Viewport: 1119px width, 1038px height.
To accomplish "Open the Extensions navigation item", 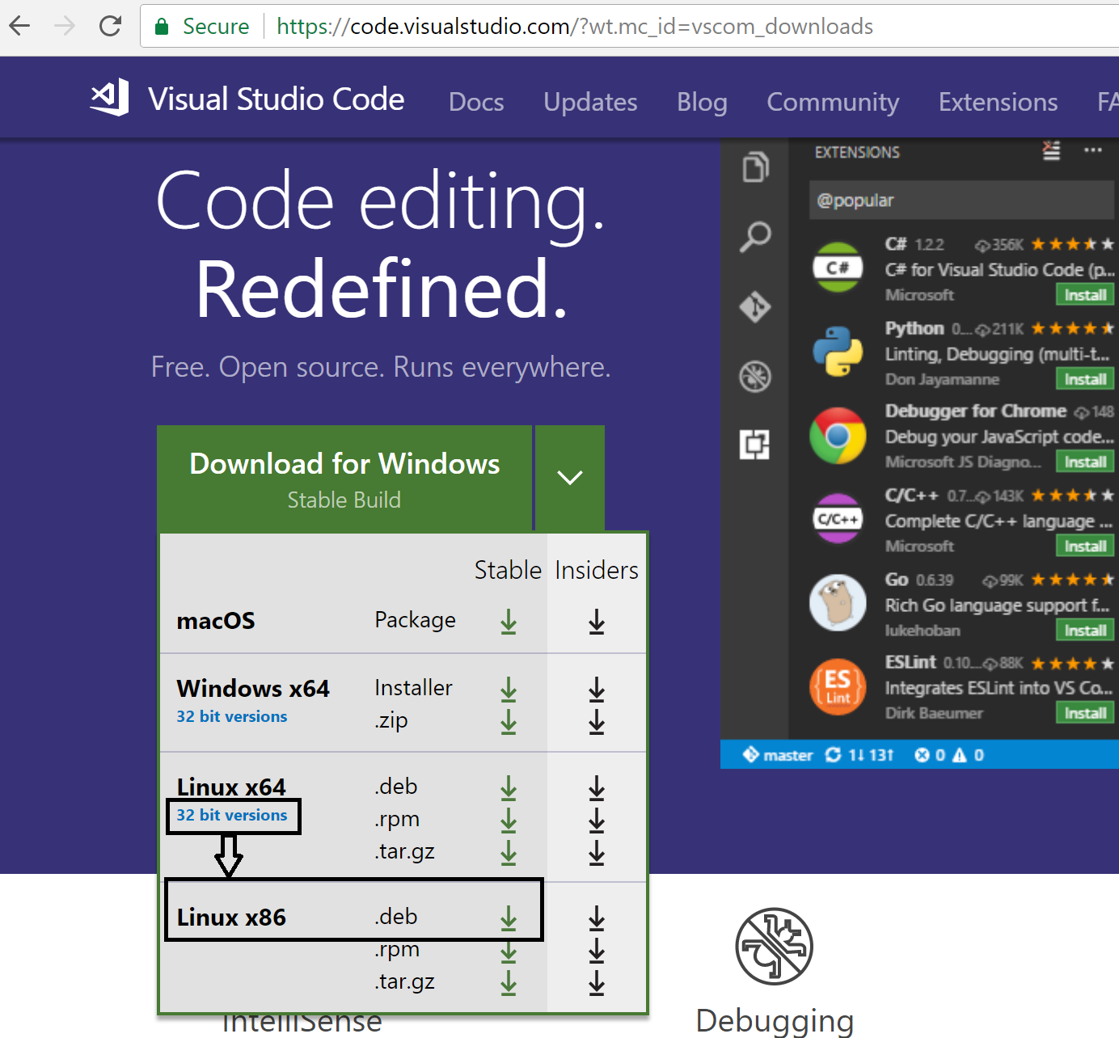I will click(998, 102).
